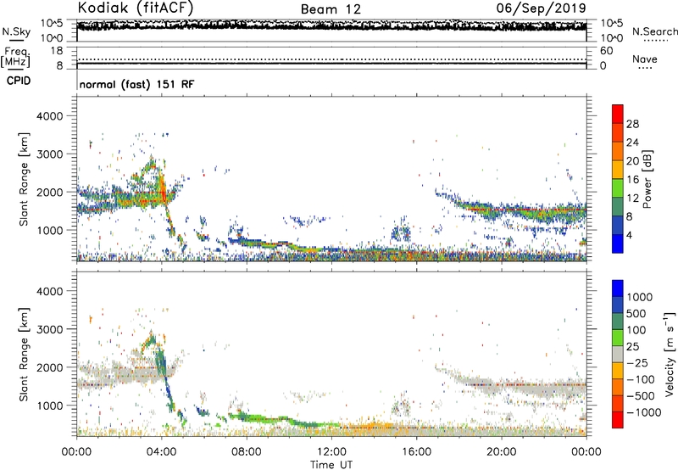Click the 'CPID' row label
Image resolution: width=678 pixels, height=470 pixels.
coord(19,81)
